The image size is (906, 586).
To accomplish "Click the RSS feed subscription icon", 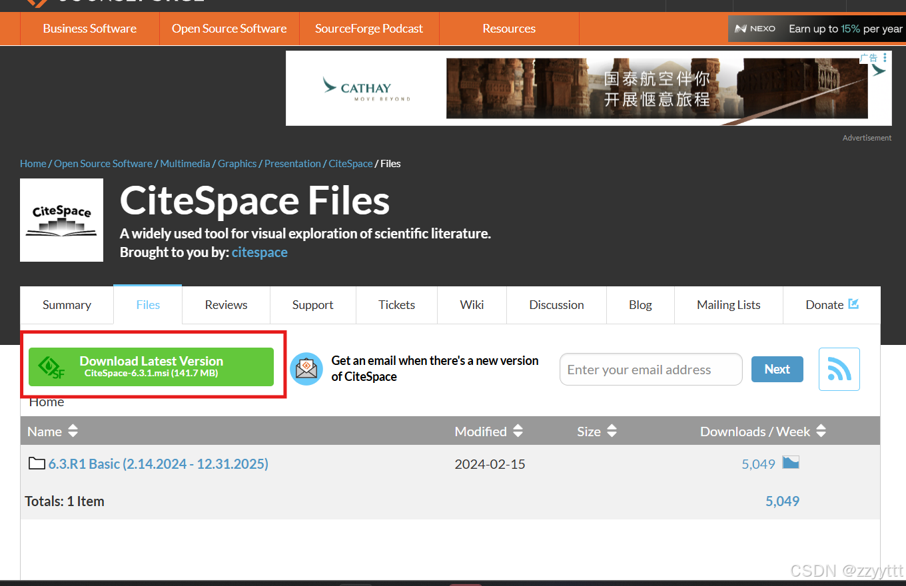I will 839,369.
